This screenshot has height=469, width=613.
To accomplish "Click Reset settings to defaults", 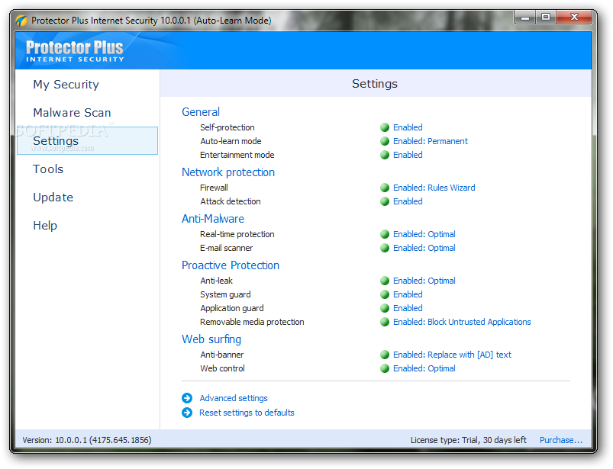I will point(247,413).
